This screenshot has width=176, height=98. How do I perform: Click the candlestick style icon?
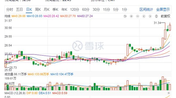click(156, 16)
